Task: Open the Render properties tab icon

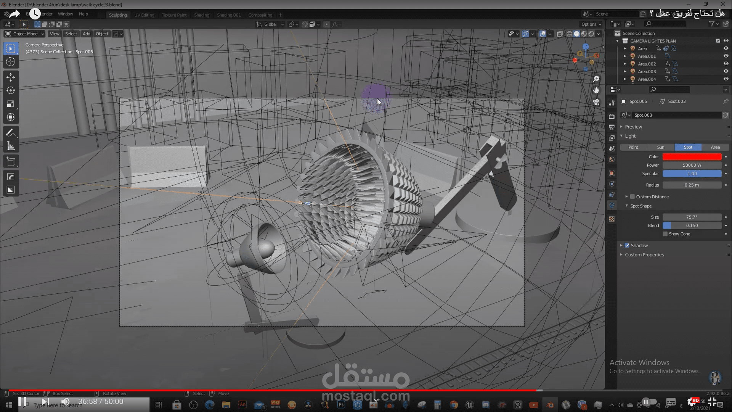Action: (612, 116)
